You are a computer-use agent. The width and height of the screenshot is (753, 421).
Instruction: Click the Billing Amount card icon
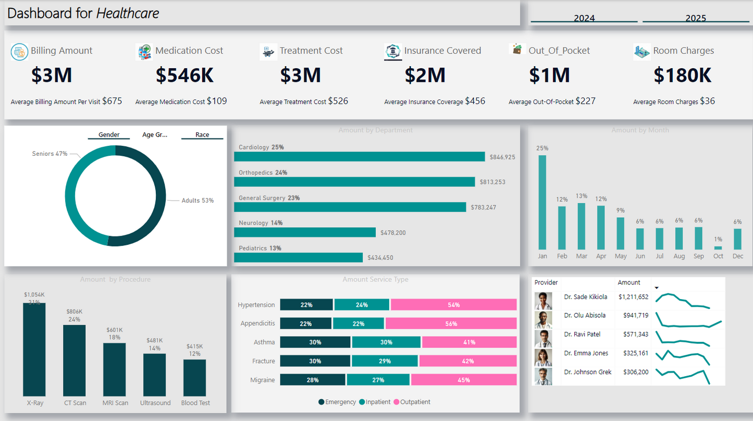tap(19, 52)
